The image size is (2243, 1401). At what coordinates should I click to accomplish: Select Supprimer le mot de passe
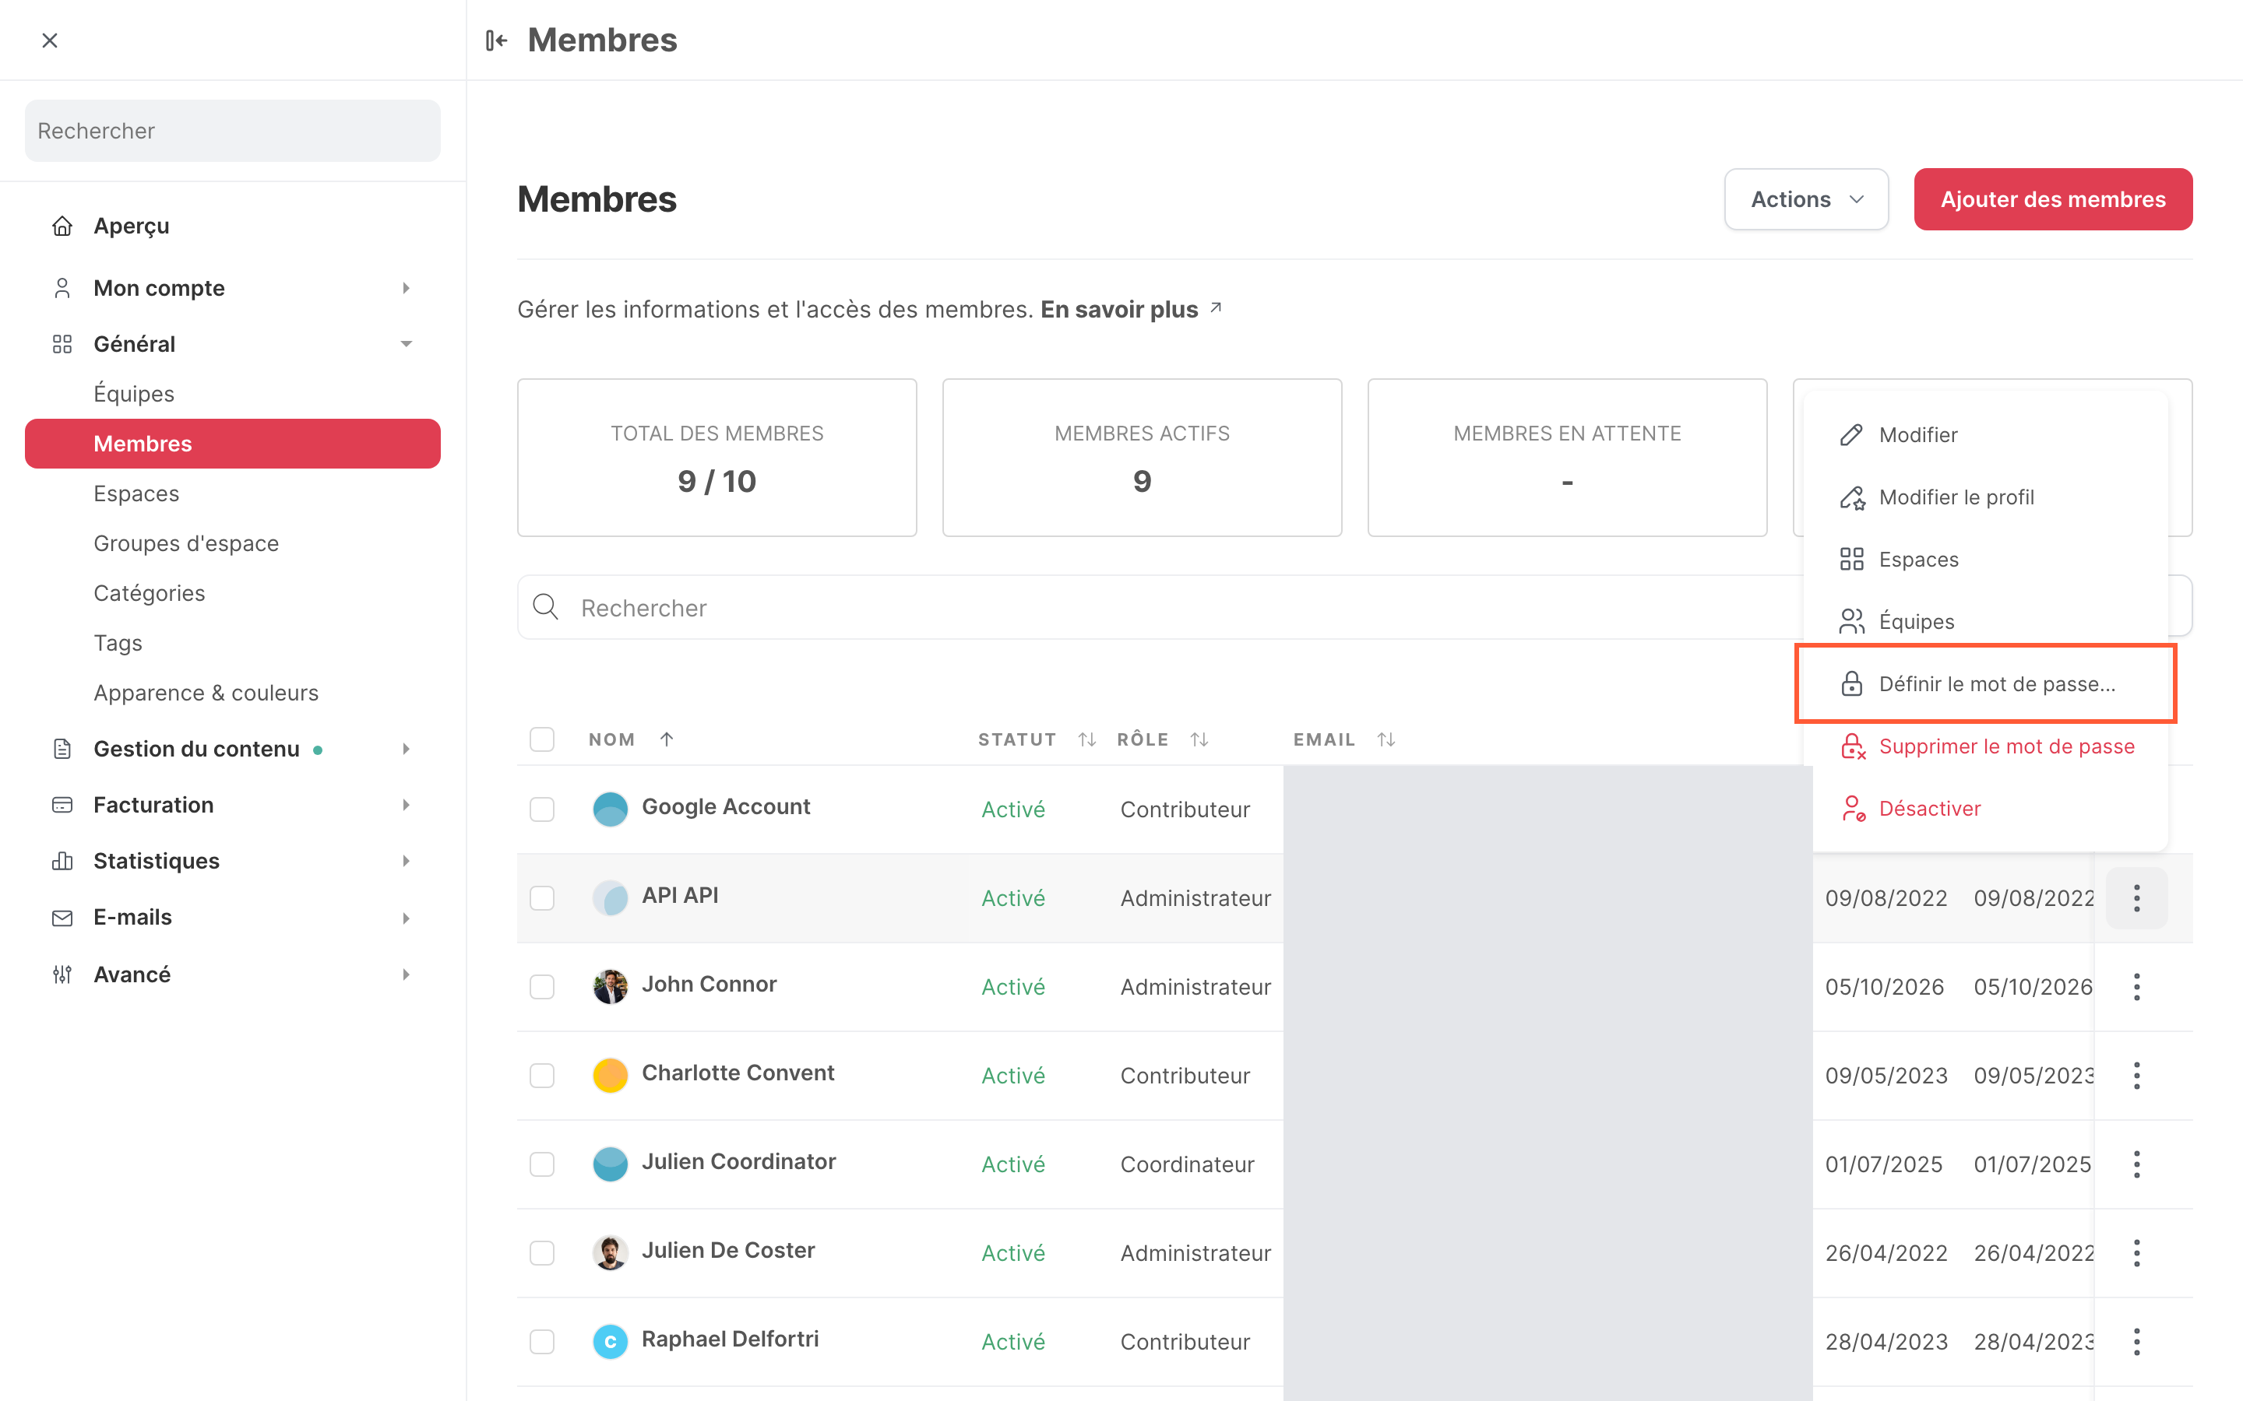[1985, 746]
